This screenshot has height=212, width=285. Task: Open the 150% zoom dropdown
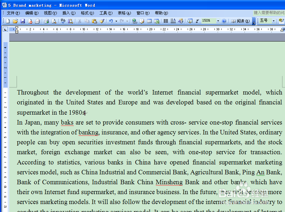click(218, 21)
